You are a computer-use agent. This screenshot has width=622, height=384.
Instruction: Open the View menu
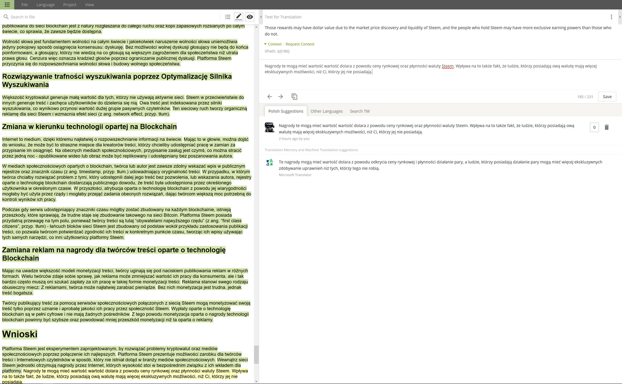[89, 4]
